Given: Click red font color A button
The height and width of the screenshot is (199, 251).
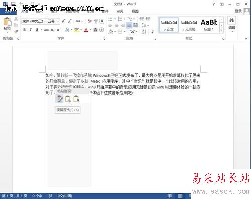Looking at the screenshot, I should pyautogui.click(x=86, y=30).
